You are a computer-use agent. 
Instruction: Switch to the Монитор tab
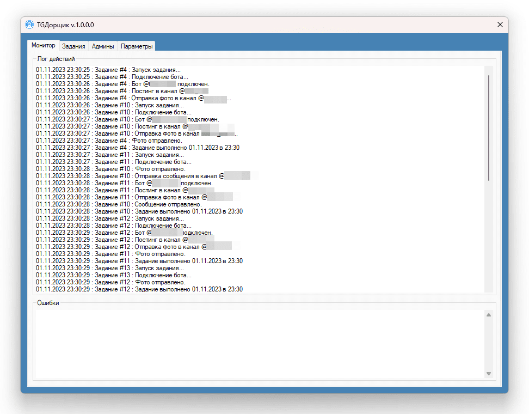click(x=44, y=45)
